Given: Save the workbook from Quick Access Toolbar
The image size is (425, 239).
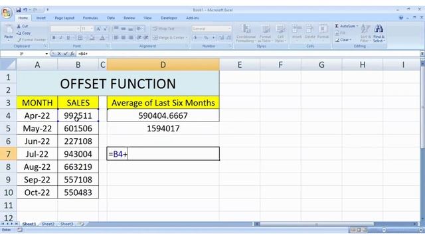Looking at the screenshot, I should [18, 10].
